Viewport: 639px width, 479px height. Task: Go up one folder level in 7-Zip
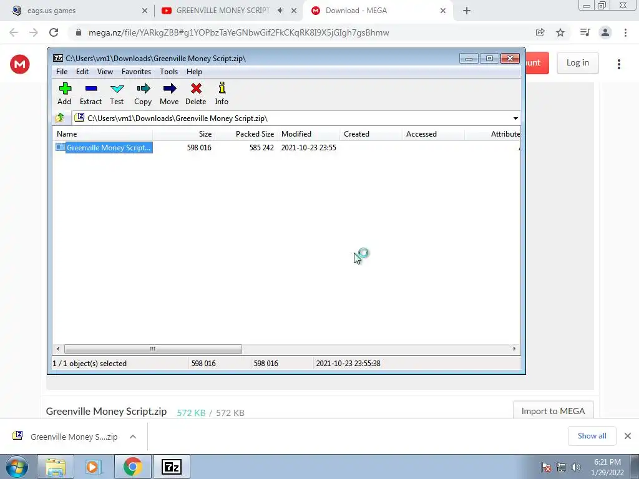coord(60,118)
